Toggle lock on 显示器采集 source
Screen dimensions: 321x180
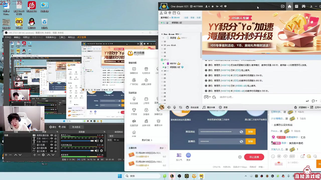[x=55, y=148]
